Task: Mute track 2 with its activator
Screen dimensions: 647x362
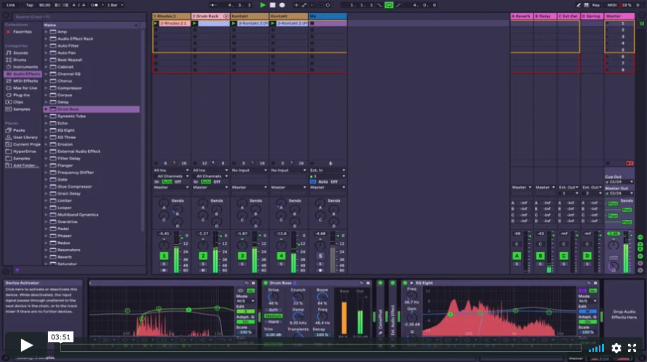Action: point(203,256)
